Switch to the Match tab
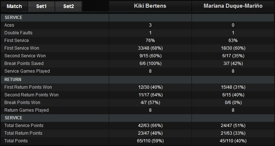This screenshot has width=275, height=146. point(14,6)
